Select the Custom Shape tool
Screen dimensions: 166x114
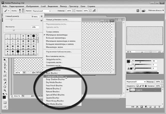5,75
